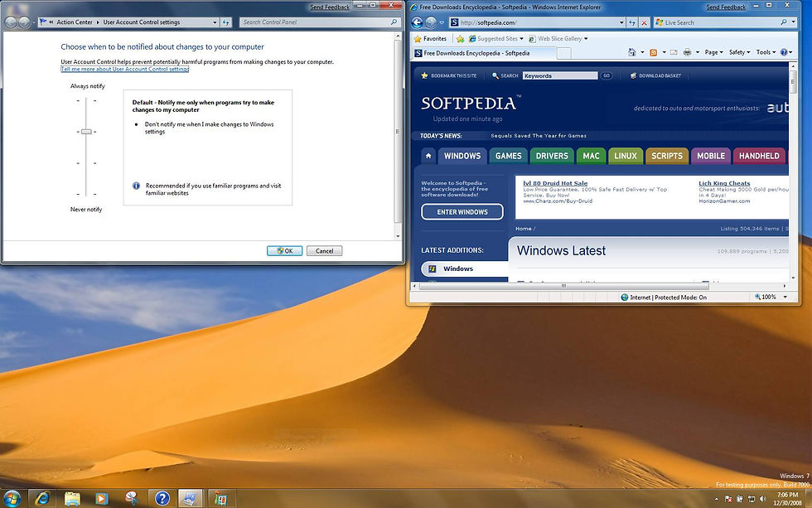Select the WINDOWS category tab on Softpedia

[462, 156]
